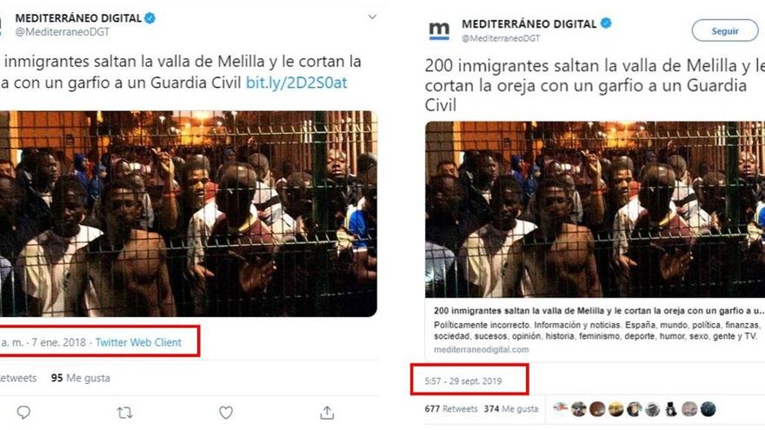The height and width of the screenshot is (430, 765).
Task: Click the reply speech bubble icon
Action: coord(23,413)
